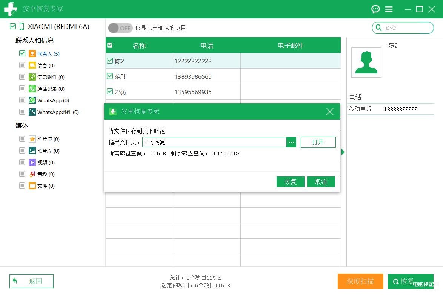Select the WhatsApp附件 attachment icon

point(32,112)
